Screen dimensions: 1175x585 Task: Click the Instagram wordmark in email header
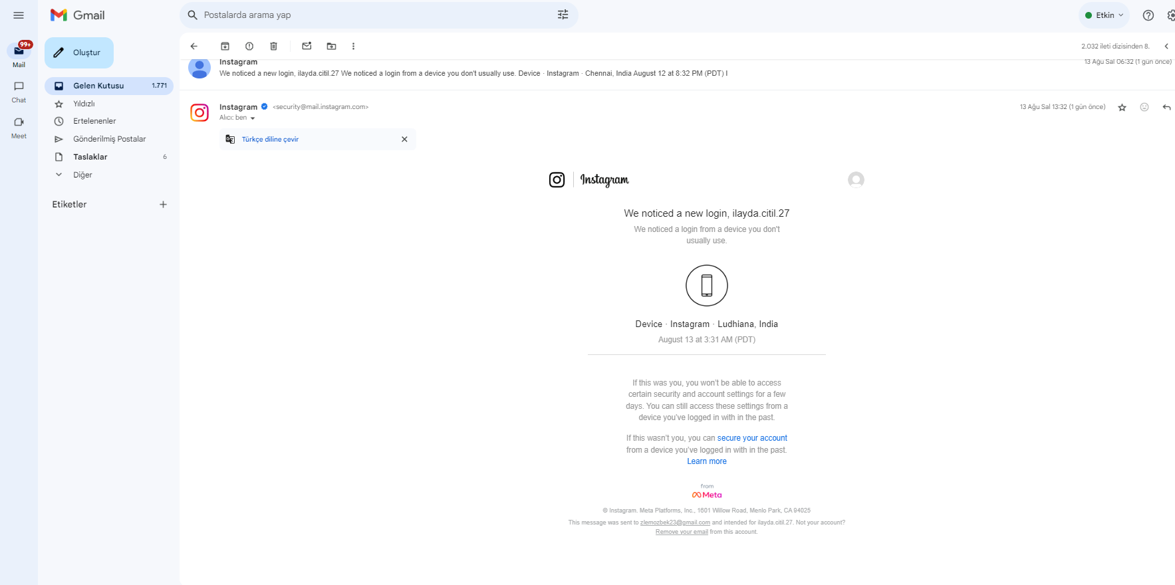(x=604, y=179)
